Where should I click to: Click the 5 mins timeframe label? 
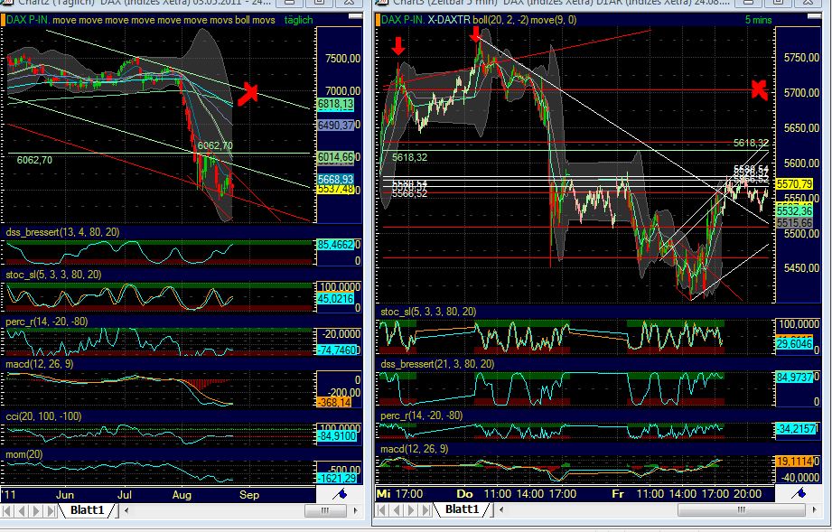[x=757, y=19]
